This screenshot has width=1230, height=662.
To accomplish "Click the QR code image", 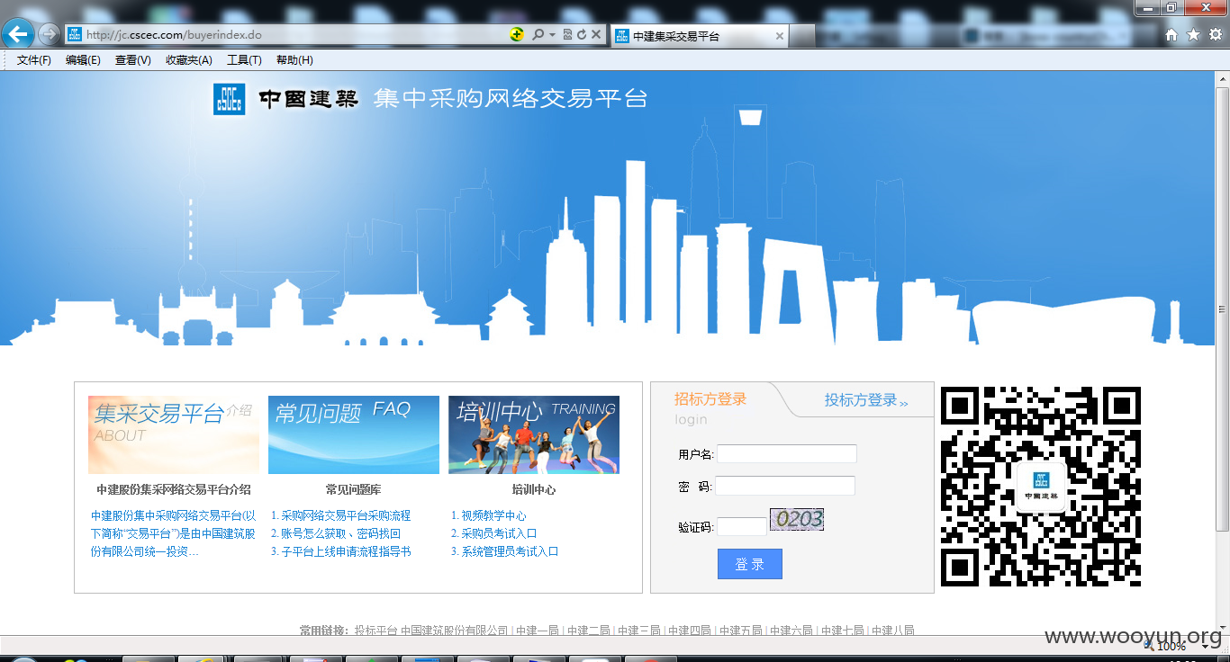I will [1041, 487].
